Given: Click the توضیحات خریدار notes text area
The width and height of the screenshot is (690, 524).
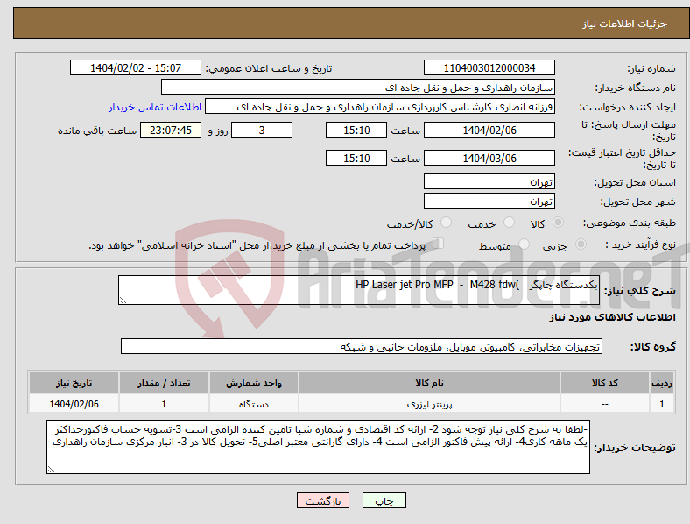Looking at the screenshot, I should pos(318,447).
